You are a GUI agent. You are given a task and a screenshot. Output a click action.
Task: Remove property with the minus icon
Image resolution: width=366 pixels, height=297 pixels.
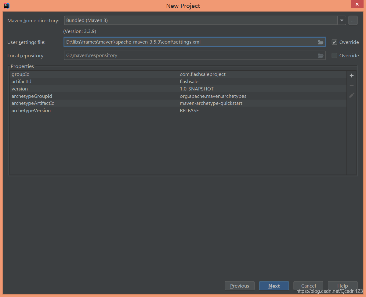pyautogui.click(x=352, y=86)
